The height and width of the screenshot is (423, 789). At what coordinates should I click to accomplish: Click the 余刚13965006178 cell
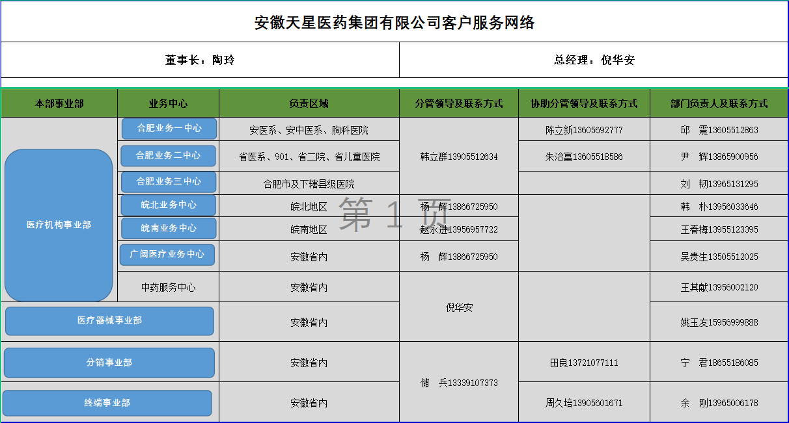[x=719, y=403]
